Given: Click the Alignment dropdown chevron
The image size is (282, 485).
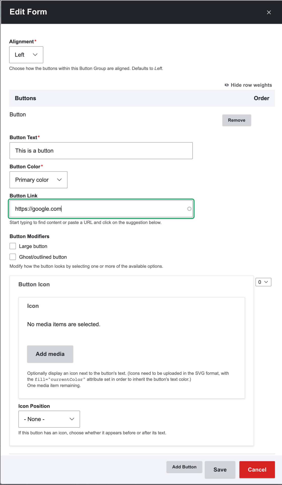Looking at the screenshot, I should pos(35,55).
